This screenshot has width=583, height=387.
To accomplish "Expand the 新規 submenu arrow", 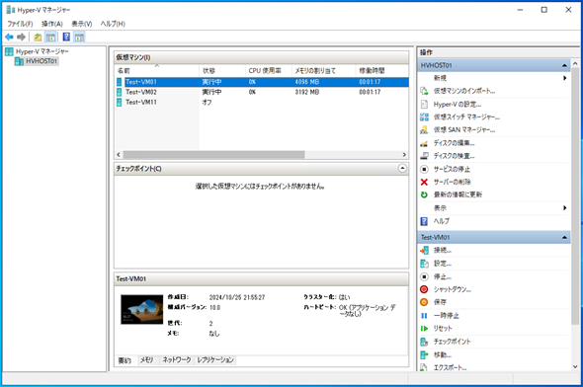I will pyautogui.click(x=564, y=78).
